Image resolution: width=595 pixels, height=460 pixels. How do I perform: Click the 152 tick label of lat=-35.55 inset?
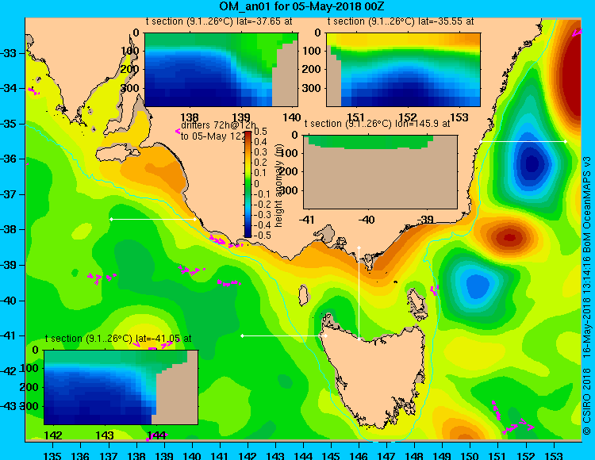point(408,117)
